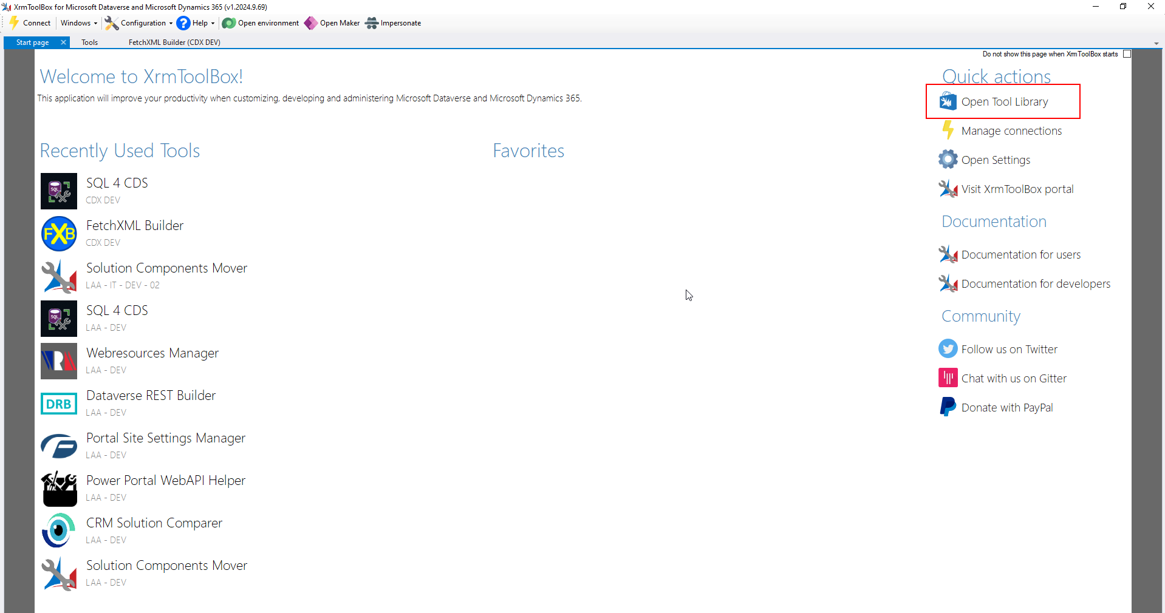Viewport: 1165px width, 613px height.
Task: Click the FetchXML Builder FXB icon
Action: click(59, 234)
